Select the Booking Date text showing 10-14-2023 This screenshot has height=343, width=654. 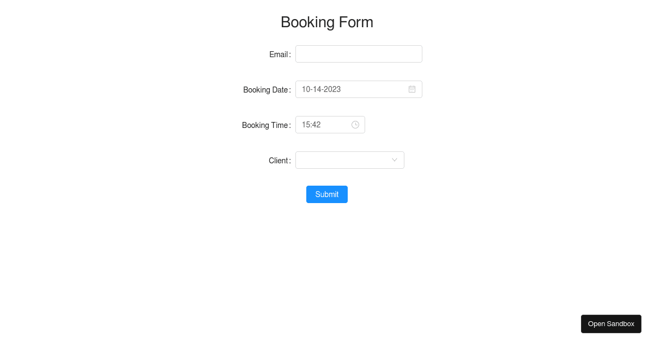point(349,89)
